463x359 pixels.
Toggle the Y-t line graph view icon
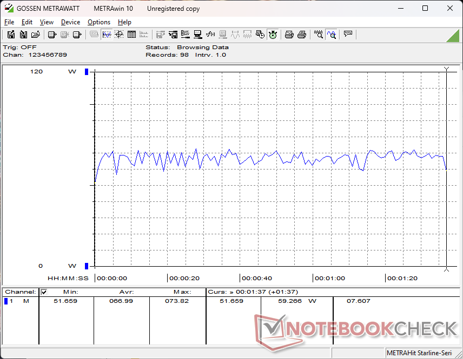coord(107,35)
